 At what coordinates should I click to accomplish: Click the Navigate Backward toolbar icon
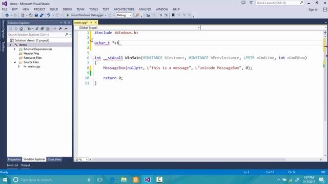[x=7, y=15]
